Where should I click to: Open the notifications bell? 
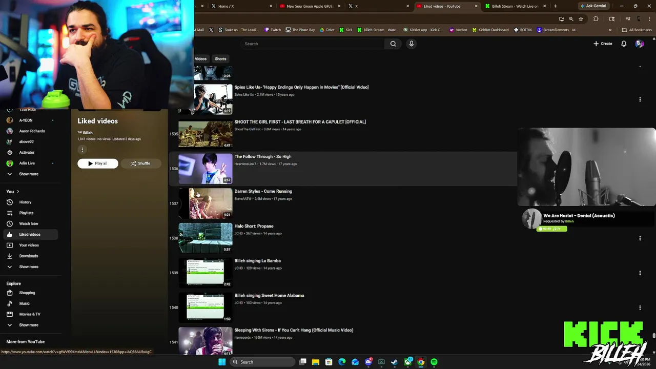[624, 44]
